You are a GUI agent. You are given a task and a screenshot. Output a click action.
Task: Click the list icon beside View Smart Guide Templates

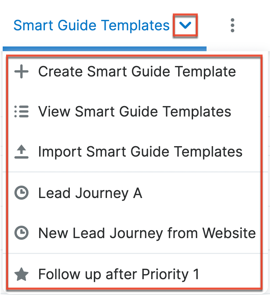[x=22, y=112]
